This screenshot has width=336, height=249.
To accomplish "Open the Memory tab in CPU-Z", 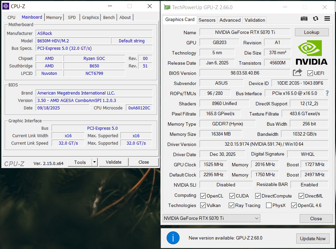I will (54, 17).
